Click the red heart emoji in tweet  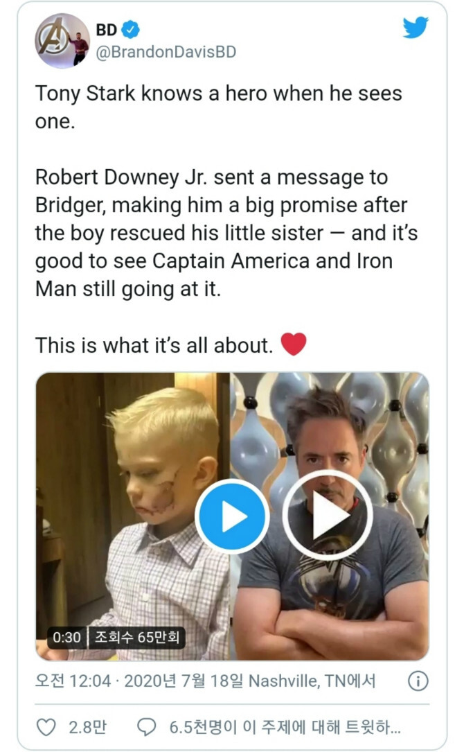(x=293, y=344)
